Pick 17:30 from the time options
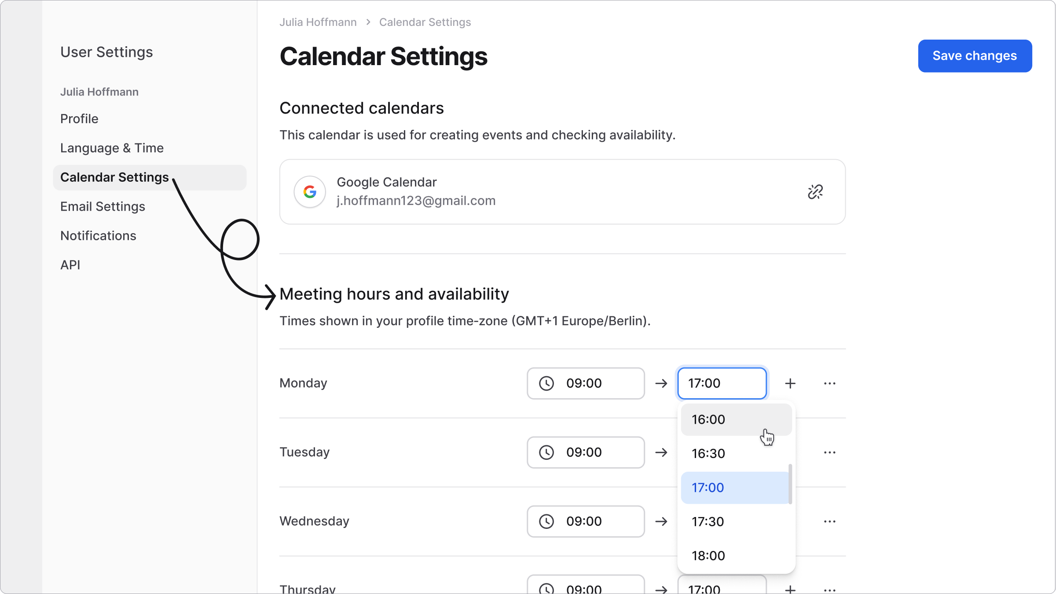The image size is (1056, 594). tap(736, 522)
